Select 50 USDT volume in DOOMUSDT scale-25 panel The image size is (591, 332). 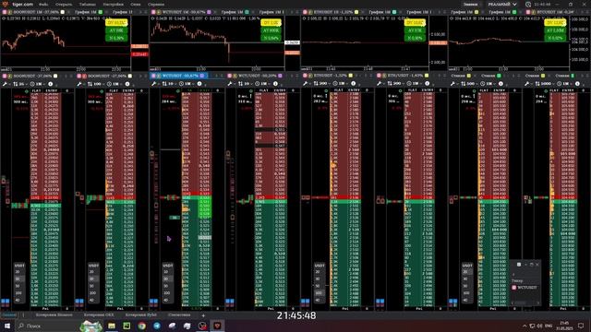coord(18,286)
